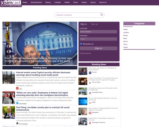Click the Email Address username field
Viewport: 159px width, 127px height.
tap(98, 32)
